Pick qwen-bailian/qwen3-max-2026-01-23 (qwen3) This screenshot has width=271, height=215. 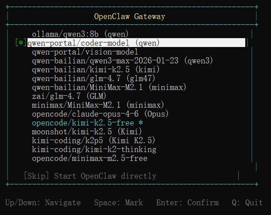[x=122, y=61]
